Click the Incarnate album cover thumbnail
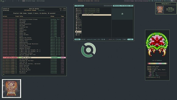Viewport: 177px width, 100px height. (x=11, y=89)
